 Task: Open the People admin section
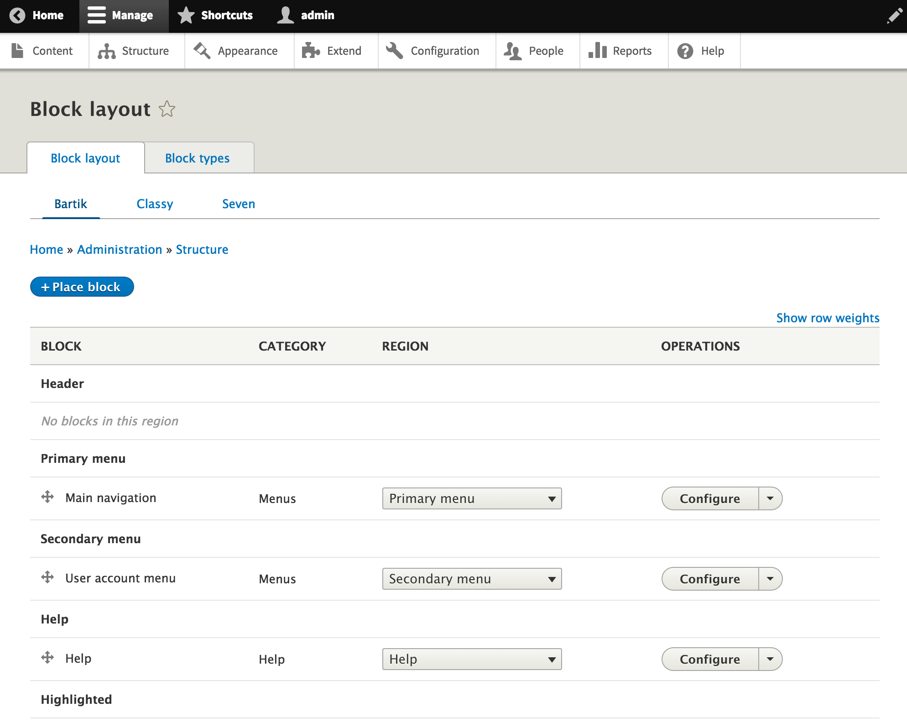click(537, 51)
